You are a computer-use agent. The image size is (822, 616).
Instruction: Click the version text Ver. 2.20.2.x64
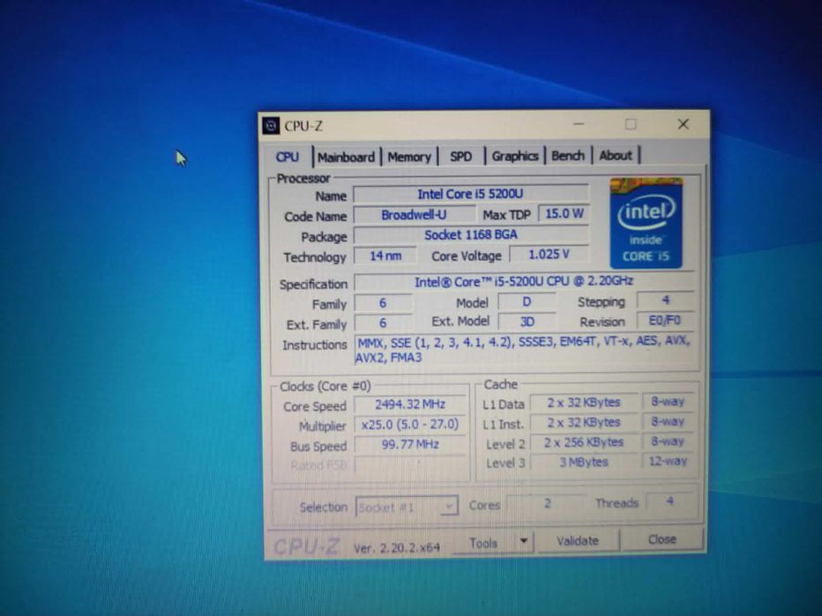tap(397, 548)
